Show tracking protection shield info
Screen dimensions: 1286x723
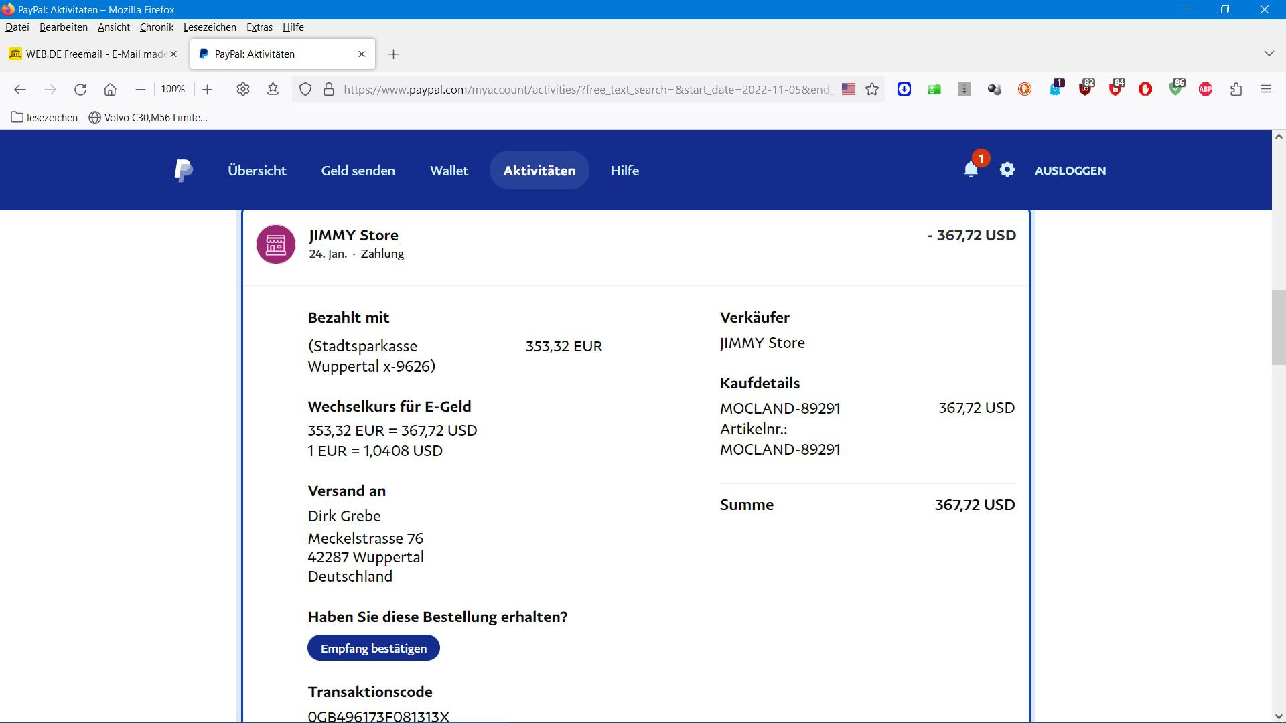point(305,89)
